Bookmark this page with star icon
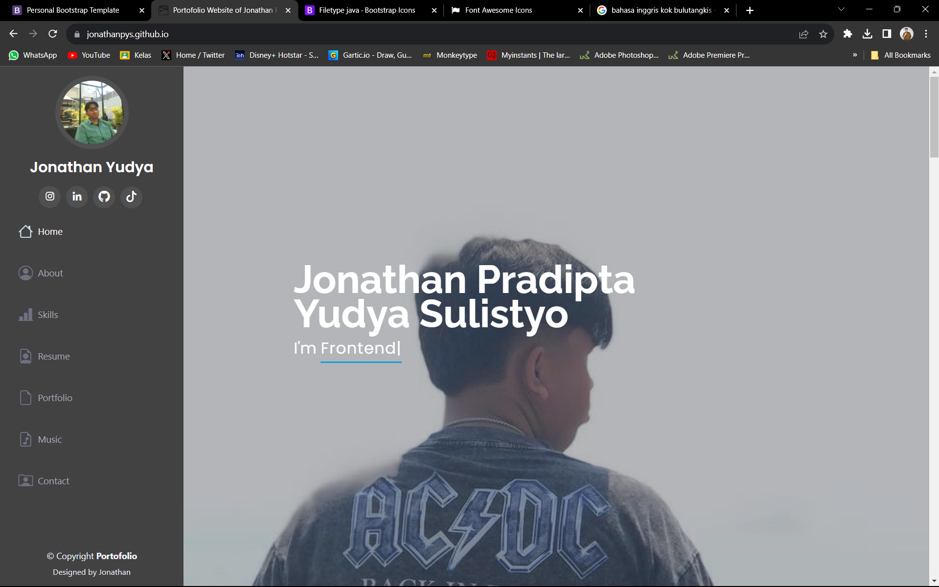 pos(823,34)
